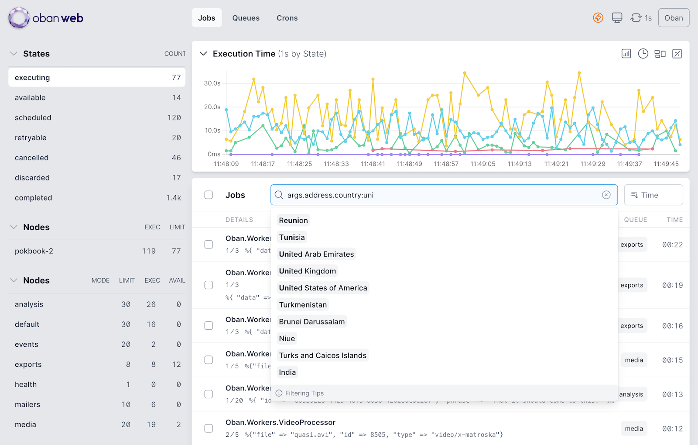The image size is (698, 445).
Task: Go to the Crons tab
Action: click(287, 18)
